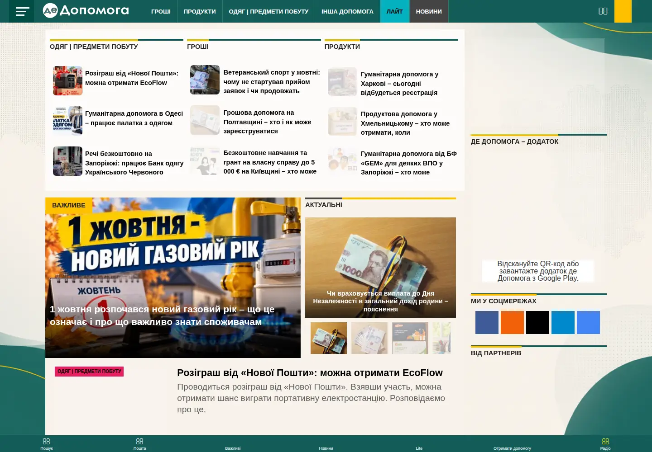Image resolution: width=652 pixels, height=452 pixels.
Task: Open Пошта in the bottom bar
Action: click(x=139, y=444)
